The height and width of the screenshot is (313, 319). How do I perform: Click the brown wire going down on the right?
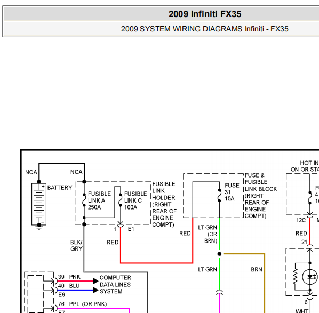pos(265,283)
